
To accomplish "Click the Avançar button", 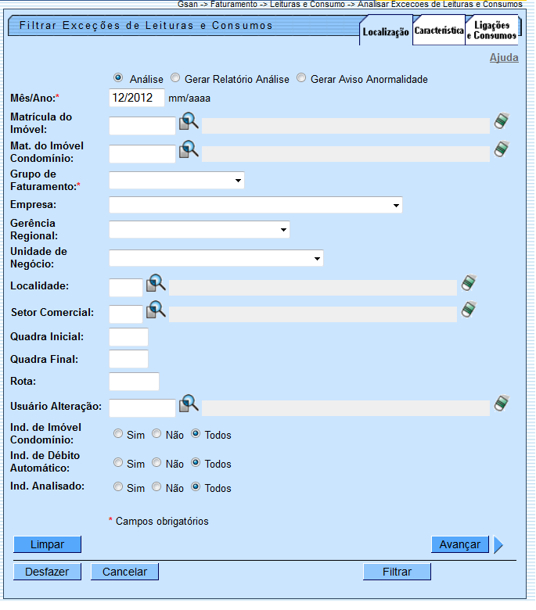I will coord(459,544).
